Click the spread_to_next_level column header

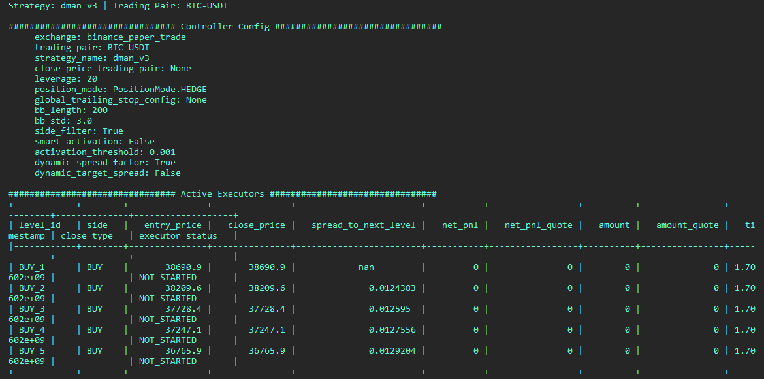(x=363, y=225)
